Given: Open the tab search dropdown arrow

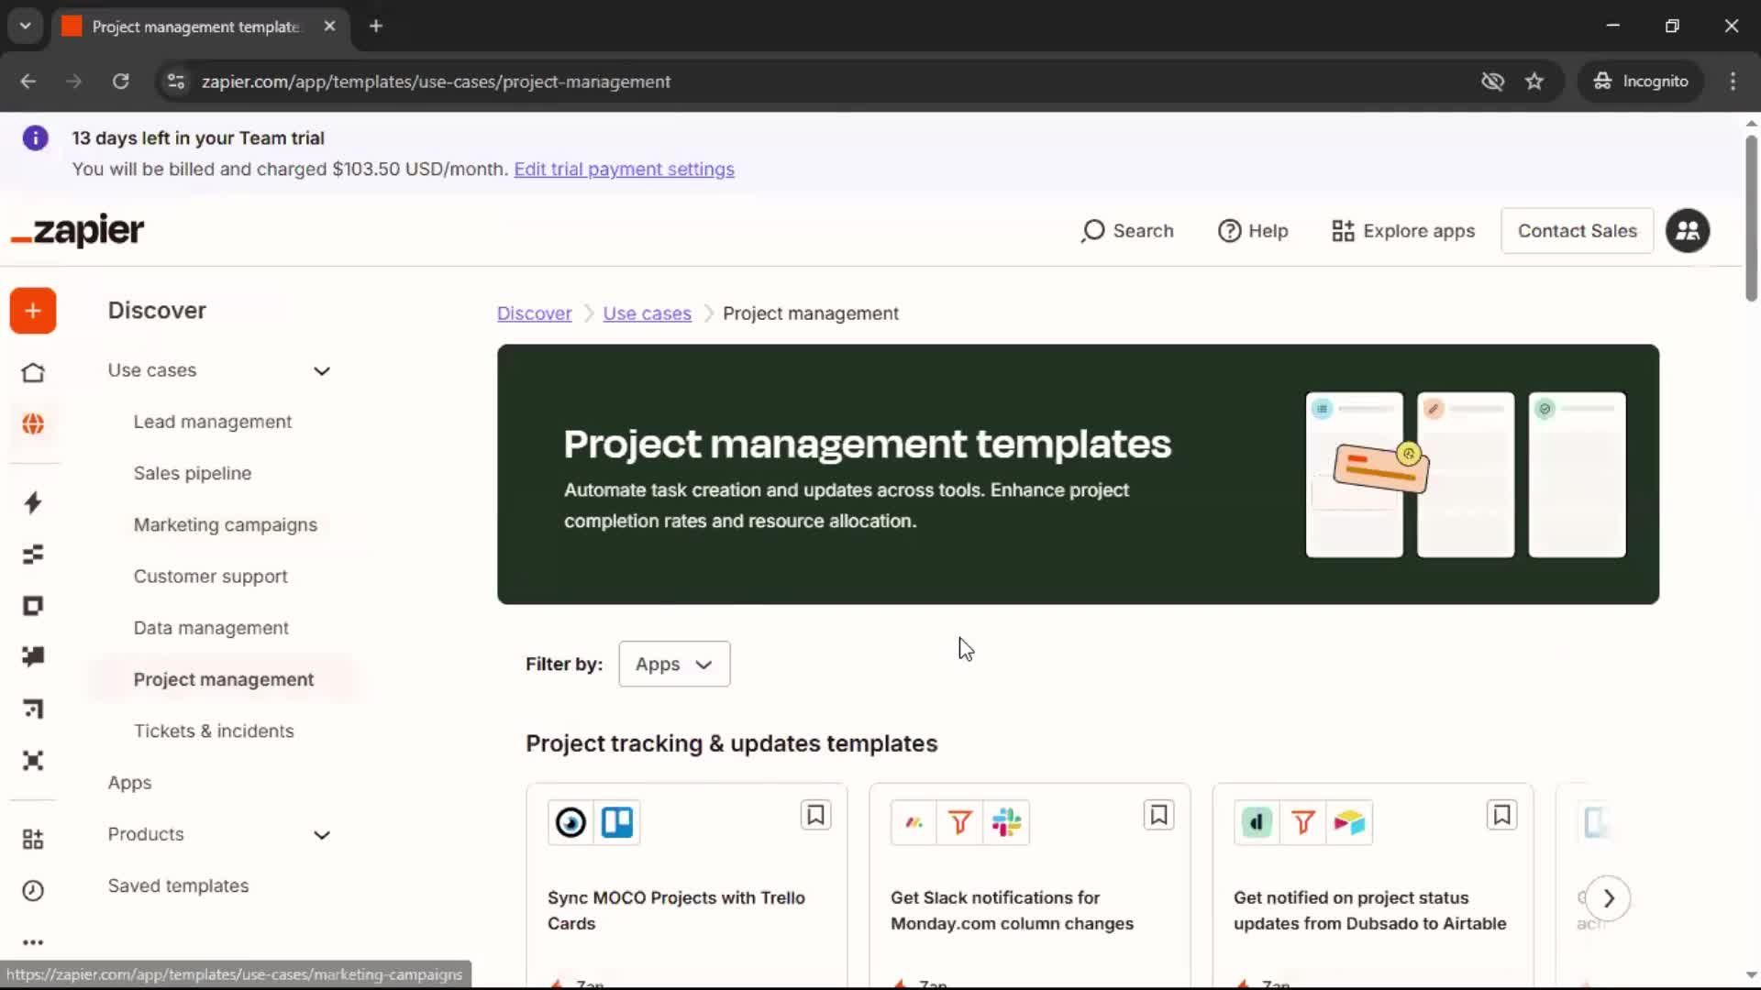Looking at the screenshot, I should (x=26, y=26).
